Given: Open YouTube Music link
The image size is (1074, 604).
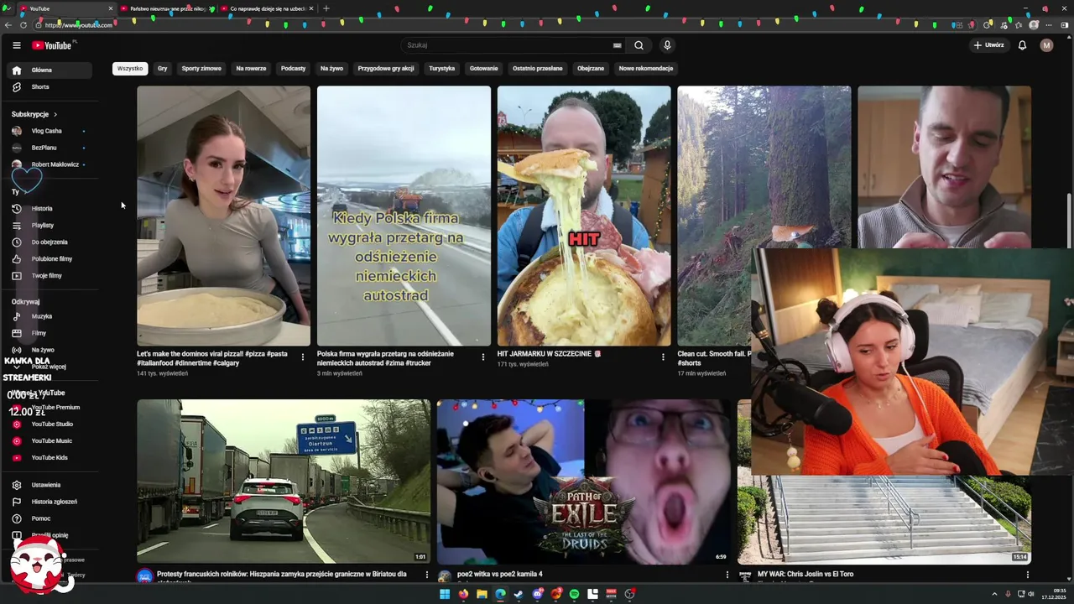Looking at the screenshot, I should tap(49, 440).
